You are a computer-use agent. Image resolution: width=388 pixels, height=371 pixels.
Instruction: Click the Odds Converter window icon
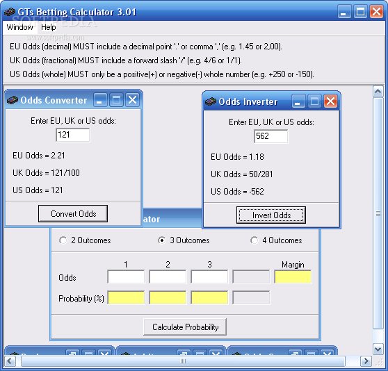point(13,100)
